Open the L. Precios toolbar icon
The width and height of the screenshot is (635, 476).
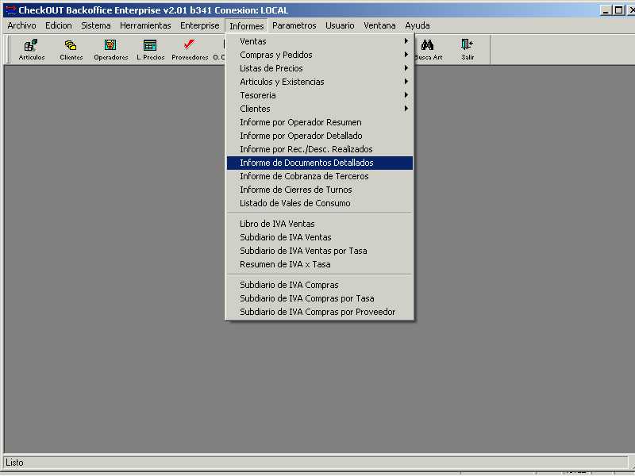point(150,49)
